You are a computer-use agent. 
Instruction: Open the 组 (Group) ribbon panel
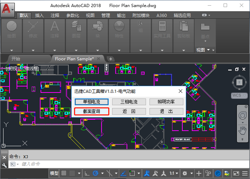pos(140,26)
